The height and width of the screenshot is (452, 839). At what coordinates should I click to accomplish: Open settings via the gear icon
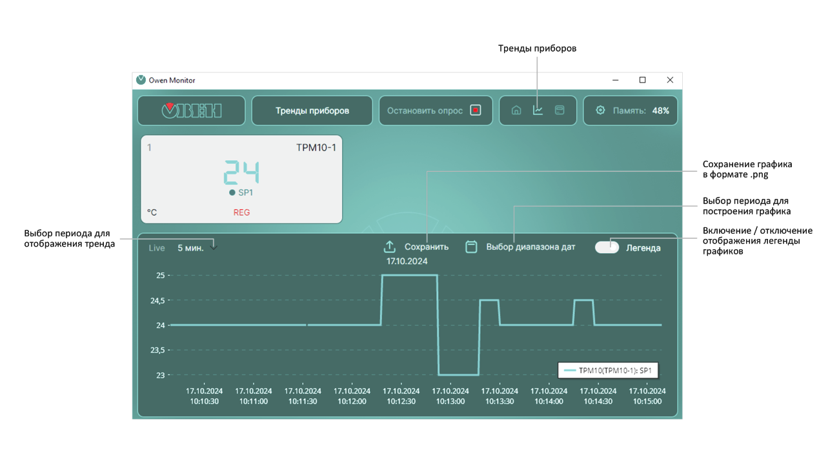click(600, 110)
